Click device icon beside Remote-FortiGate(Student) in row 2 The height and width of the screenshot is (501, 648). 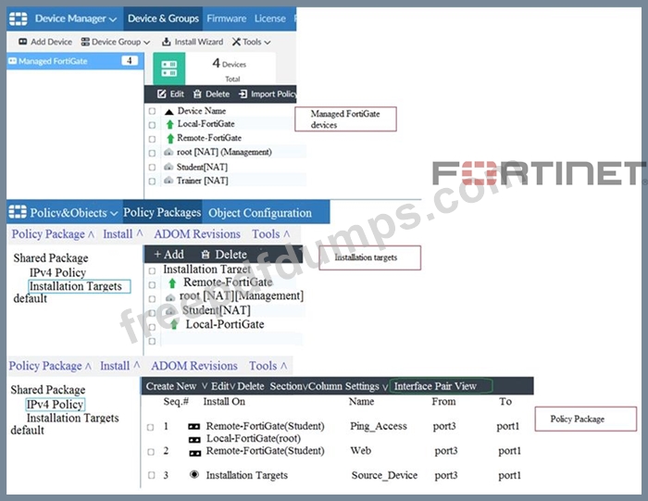tap(194, 453)
